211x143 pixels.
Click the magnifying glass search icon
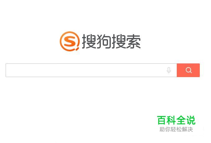click(x=189, y=70)
